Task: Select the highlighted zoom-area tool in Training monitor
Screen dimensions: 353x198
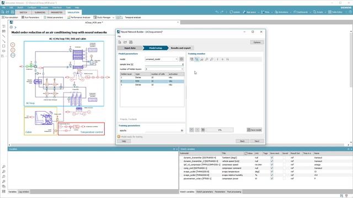Action: (x=196, y=59)
